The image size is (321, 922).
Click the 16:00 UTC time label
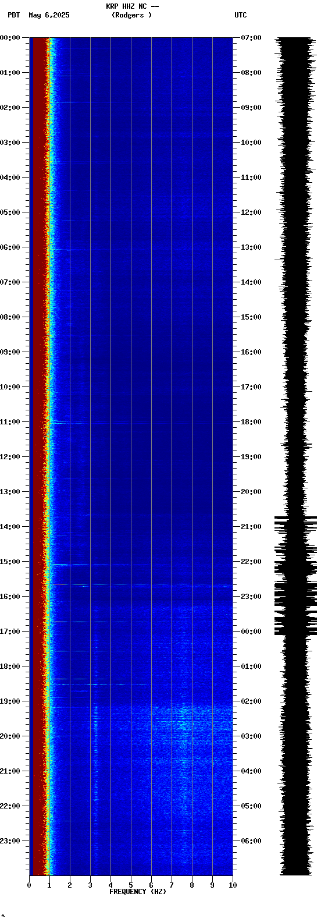pyautogui.click(x=251, y=352)
